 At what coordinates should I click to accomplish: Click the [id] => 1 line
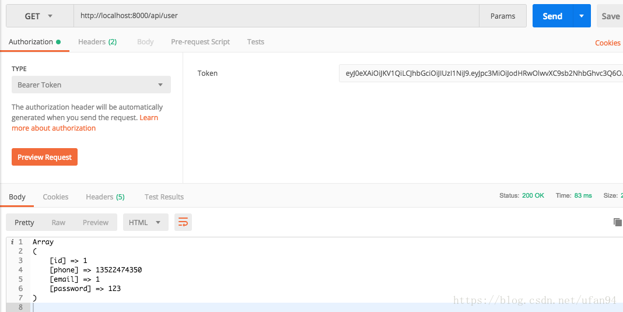(68, 261)
